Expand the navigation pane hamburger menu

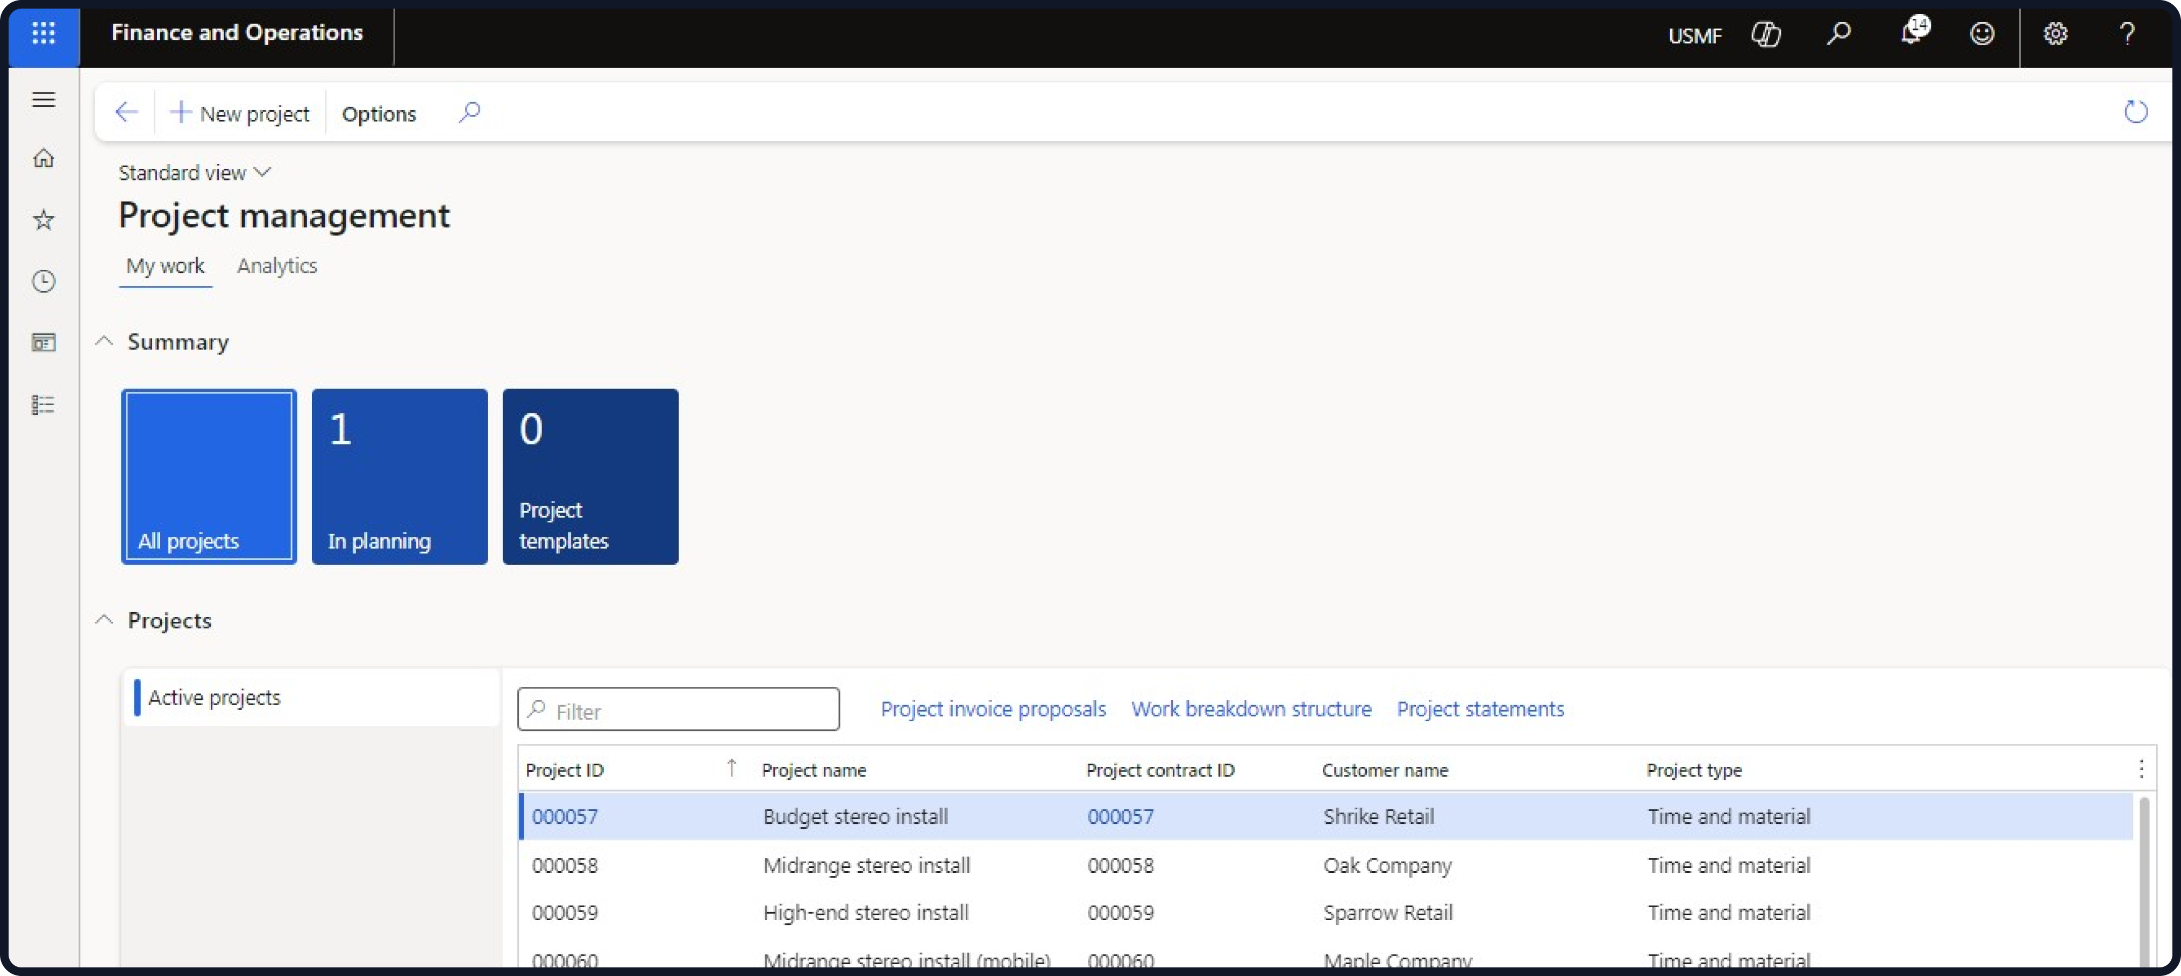[x=43, y=100]
